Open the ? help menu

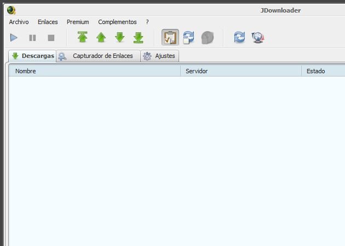tap(147, 22)
